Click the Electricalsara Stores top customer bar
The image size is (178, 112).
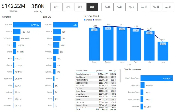pos(157,78)
